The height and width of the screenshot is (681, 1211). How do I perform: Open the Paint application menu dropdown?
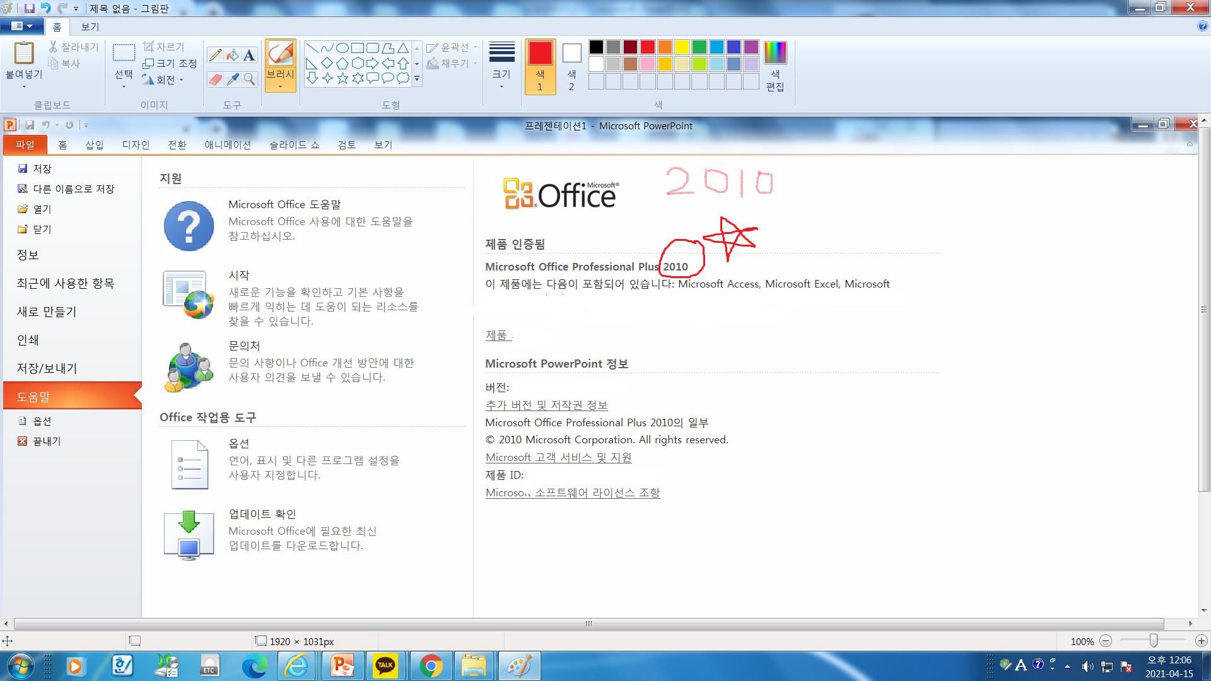[x=22, y=26]
